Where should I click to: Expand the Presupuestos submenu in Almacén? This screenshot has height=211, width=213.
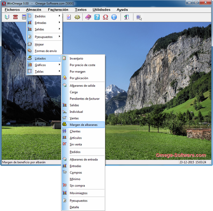(60, 36)
